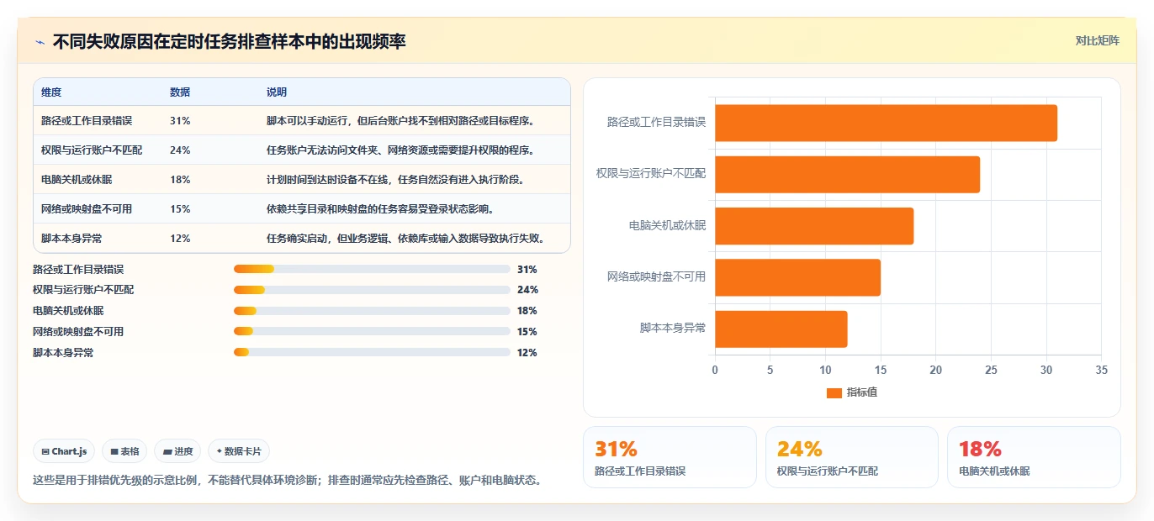
Task: Click the footnote beginning 这些是用于排错优先级
Action: pyautogui.click(x=286, y=481)
